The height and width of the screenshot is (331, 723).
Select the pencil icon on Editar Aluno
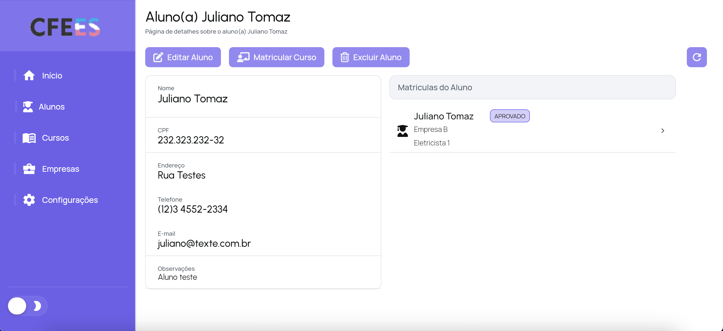pos(158,57)
